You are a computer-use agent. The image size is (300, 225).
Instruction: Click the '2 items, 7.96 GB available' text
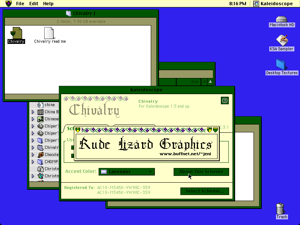coord(81,21)
